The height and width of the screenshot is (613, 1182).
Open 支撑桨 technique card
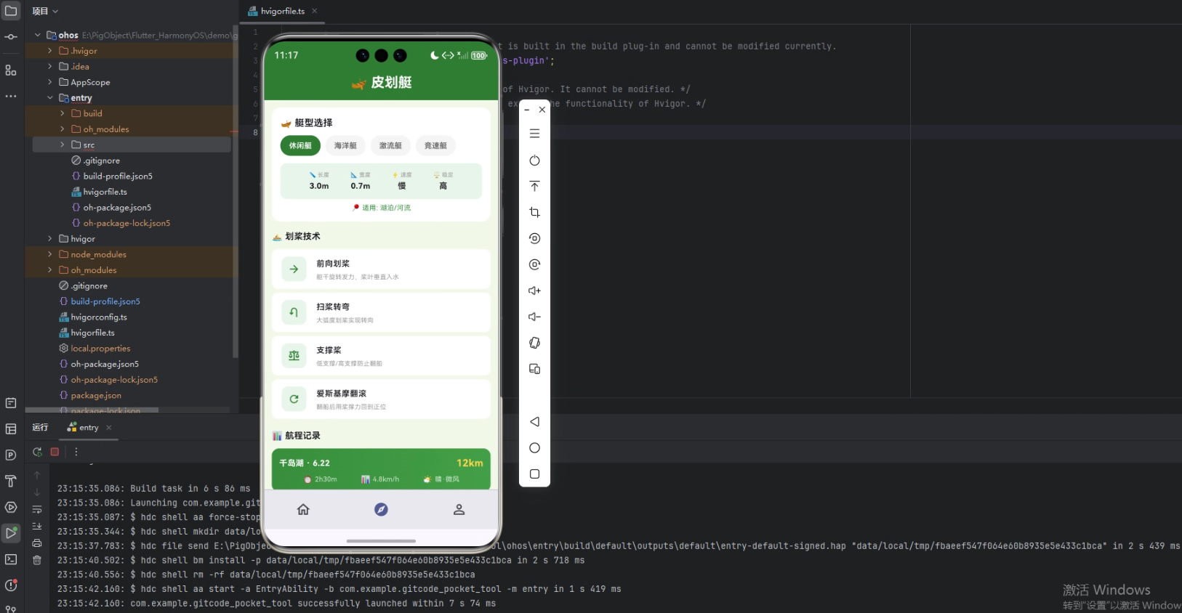coord(381,356)
